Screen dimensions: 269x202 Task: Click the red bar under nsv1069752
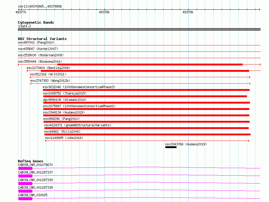coord(145,96)
